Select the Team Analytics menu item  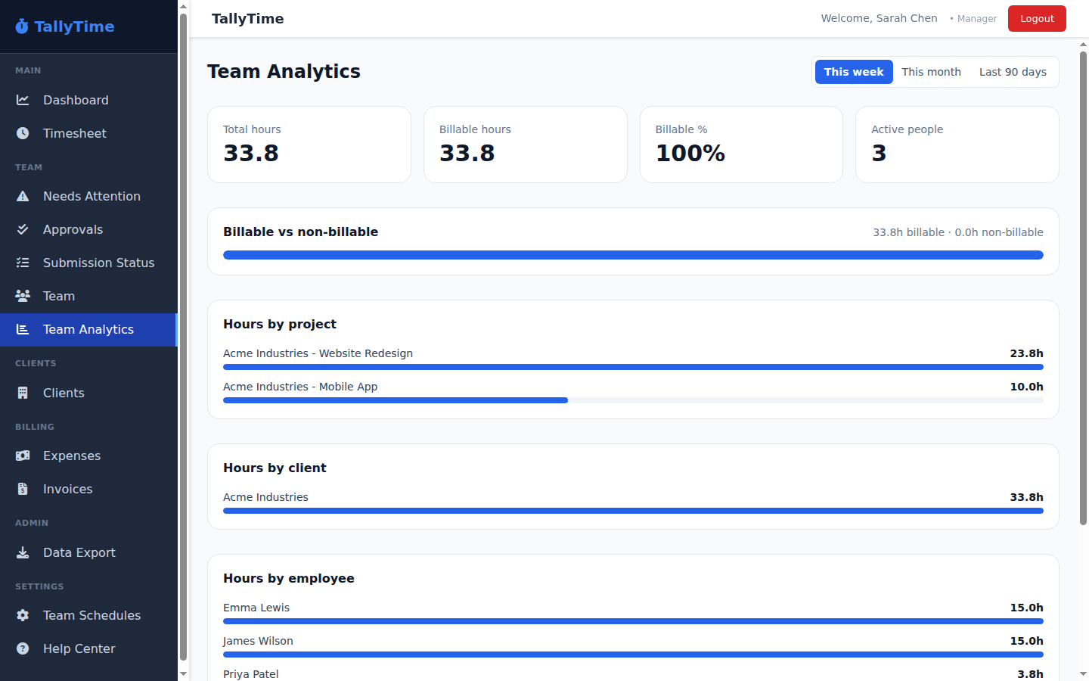tap(88, 329)
